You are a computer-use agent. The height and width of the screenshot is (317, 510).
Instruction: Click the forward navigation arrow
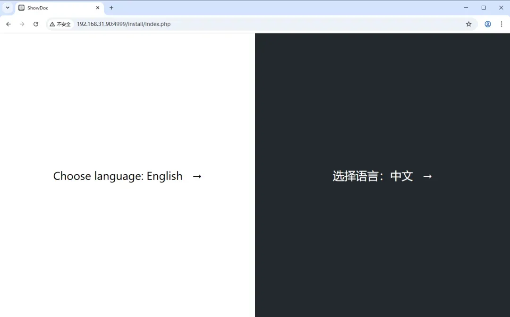click(x=22, y=24)
